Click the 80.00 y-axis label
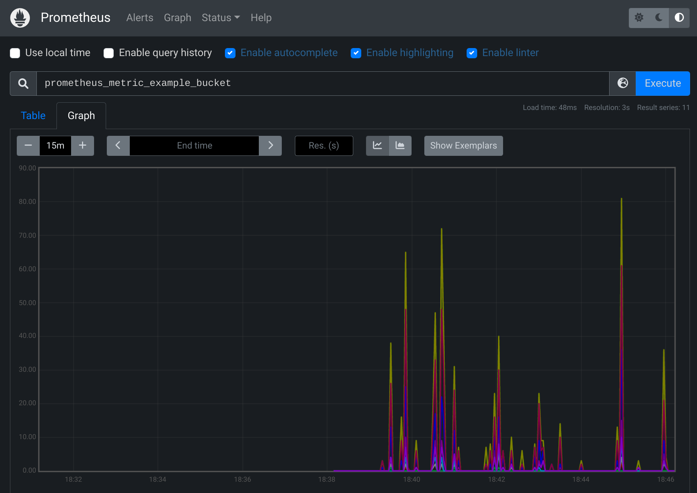 tap(27, 202)
